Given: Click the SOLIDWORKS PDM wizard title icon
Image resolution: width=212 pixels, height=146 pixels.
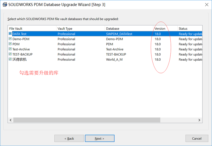Looking at the screenshot, I should click(x=5, y=4).
